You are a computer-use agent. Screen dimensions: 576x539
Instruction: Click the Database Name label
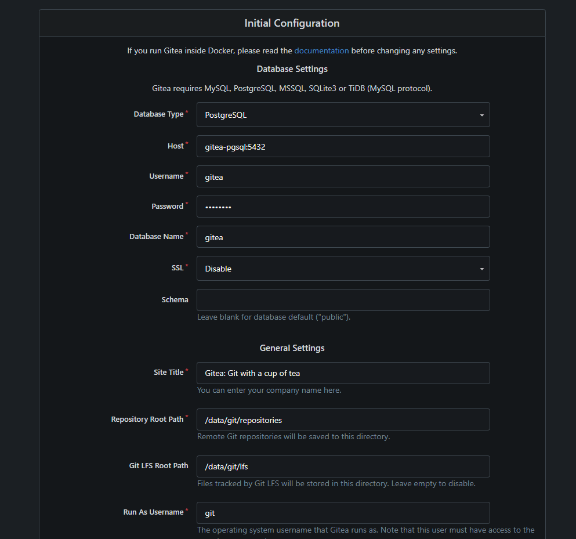click(x=157, y=236)
